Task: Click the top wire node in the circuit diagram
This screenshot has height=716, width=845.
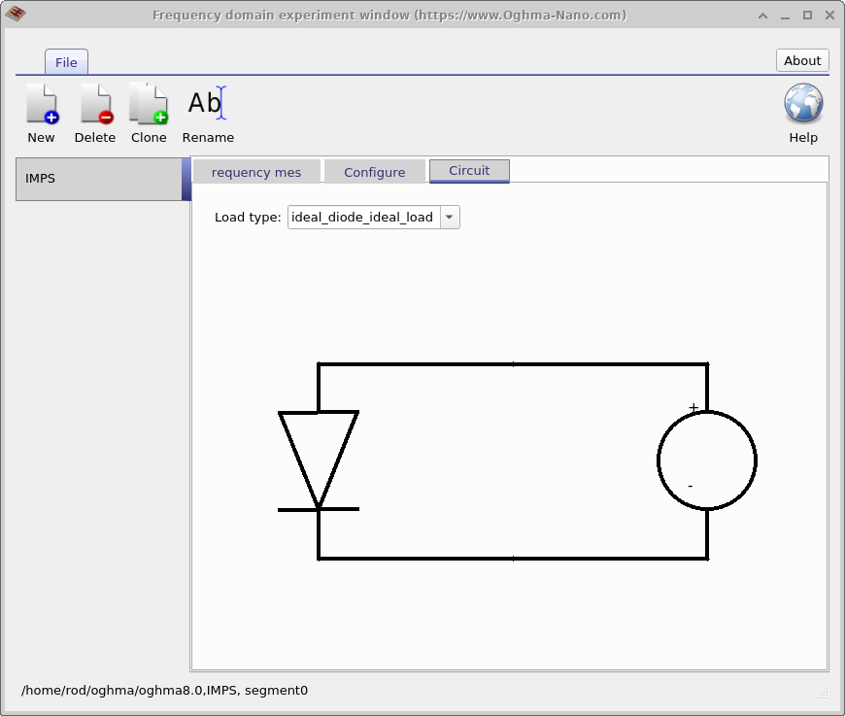Action: tap(512, 365)
